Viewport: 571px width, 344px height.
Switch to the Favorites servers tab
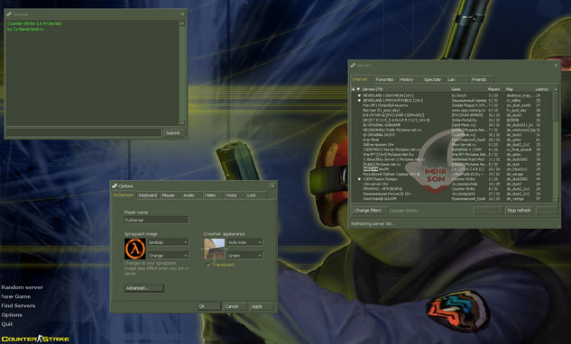click(385, 79)
